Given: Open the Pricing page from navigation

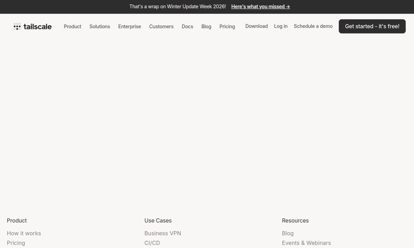Looking at the screenshot, I should [227, 26].
